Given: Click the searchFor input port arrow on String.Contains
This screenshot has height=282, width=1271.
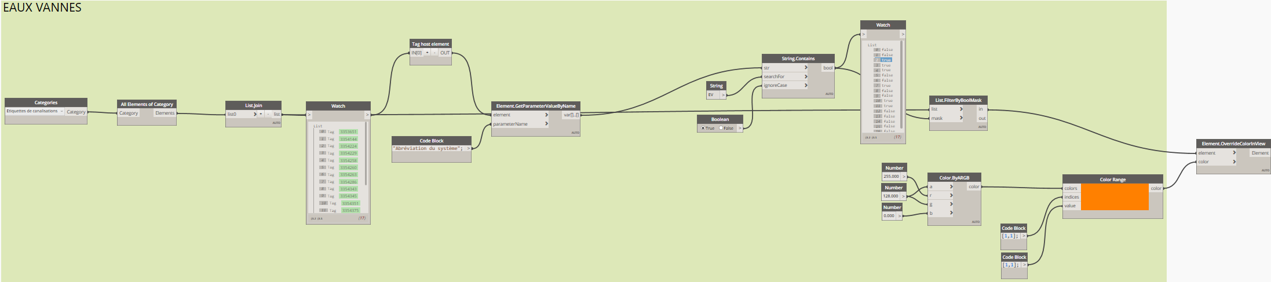Looking at the screenshot, I should [x=805, y=76].
